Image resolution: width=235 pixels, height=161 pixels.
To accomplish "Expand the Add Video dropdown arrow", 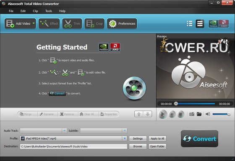I will point(34,23).
